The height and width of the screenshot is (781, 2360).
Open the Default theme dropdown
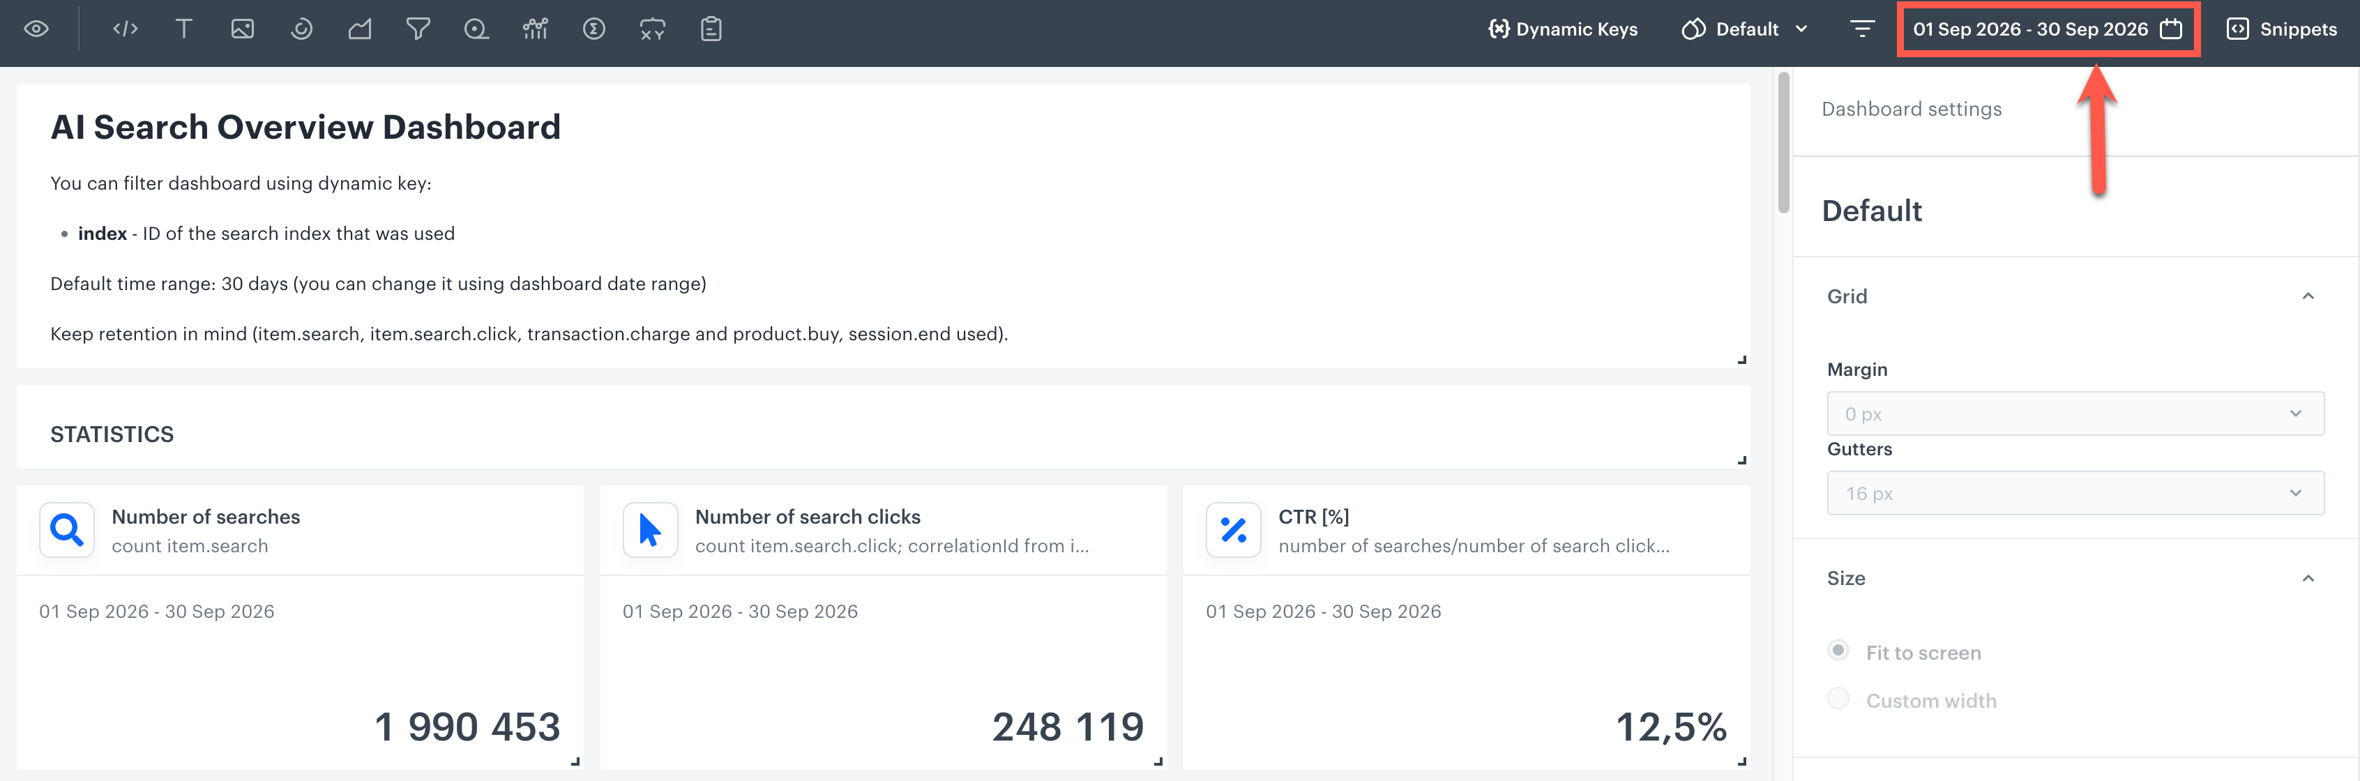1746,29
